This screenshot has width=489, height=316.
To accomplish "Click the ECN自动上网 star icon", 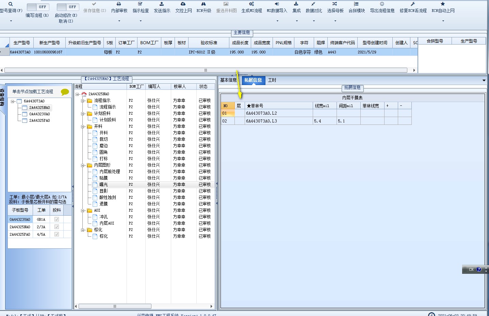I will (443, 4).
